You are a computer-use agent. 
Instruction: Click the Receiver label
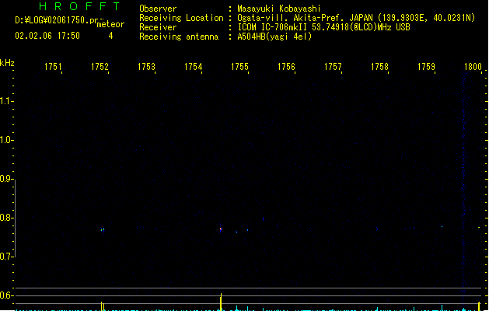[x=158, y=27]
